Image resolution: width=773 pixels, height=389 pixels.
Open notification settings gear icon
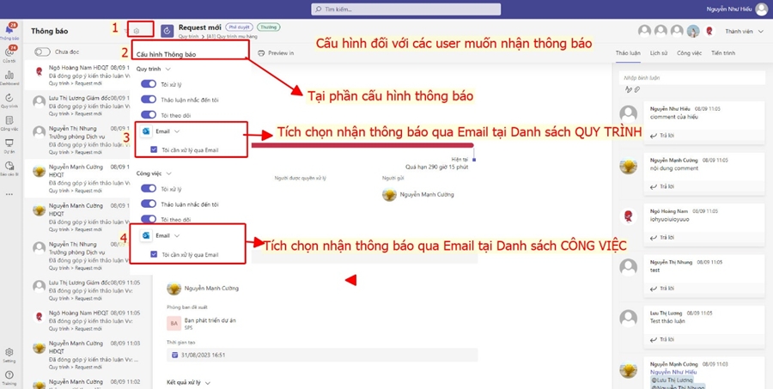coord(137,31)
